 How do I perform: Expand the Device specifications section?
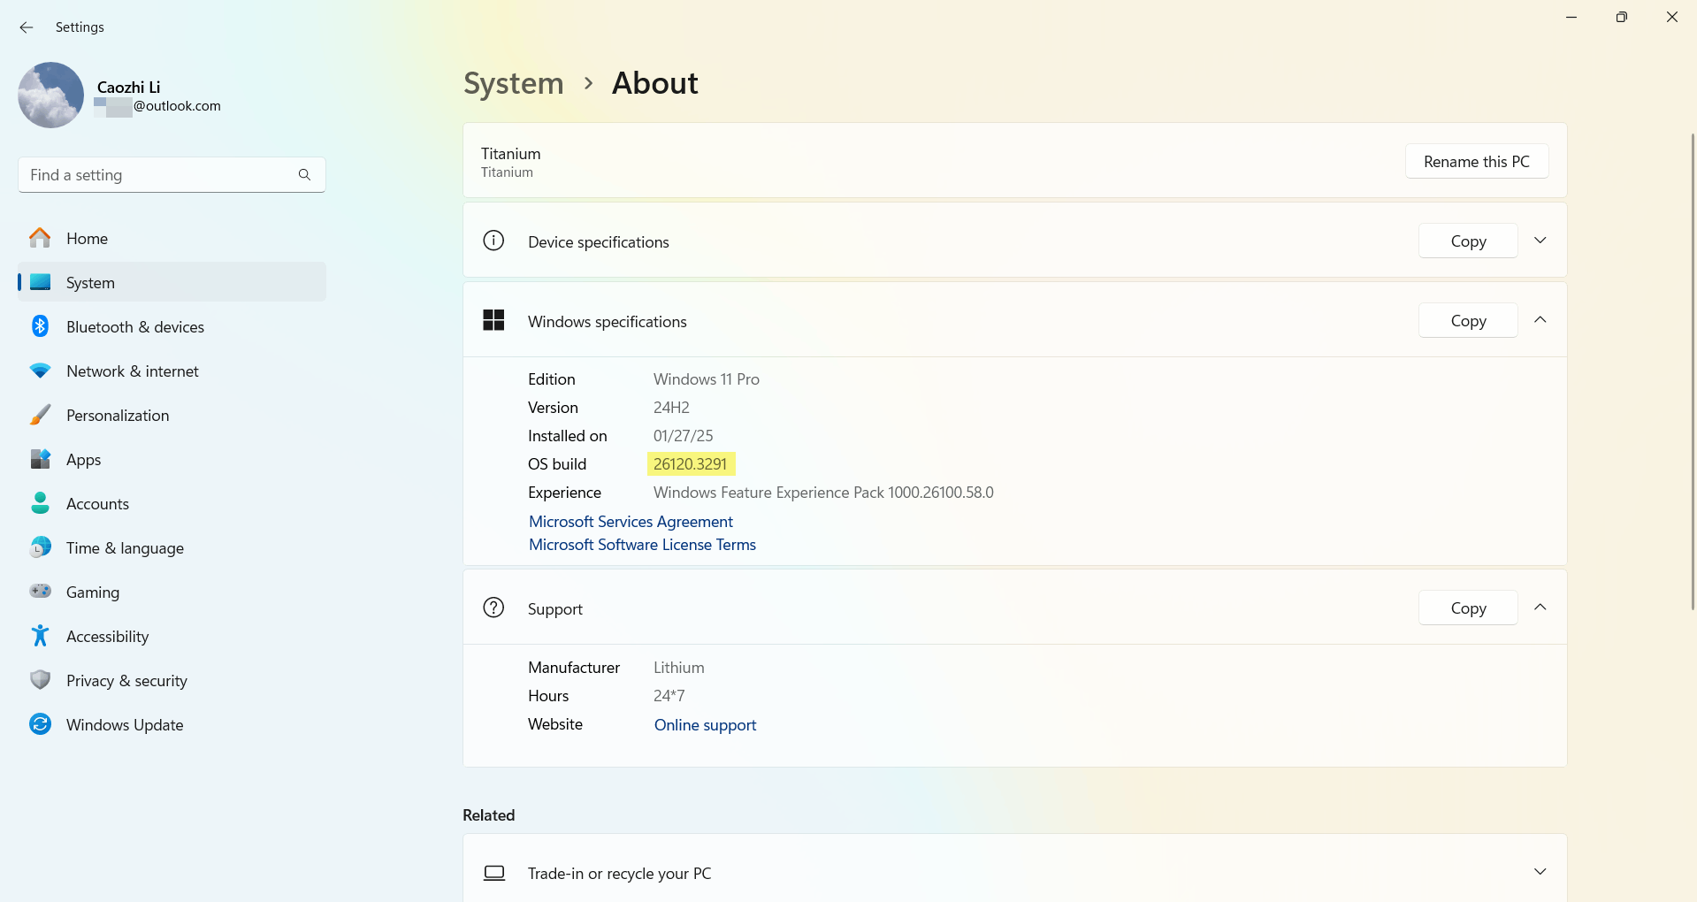tap(1540, 241)
